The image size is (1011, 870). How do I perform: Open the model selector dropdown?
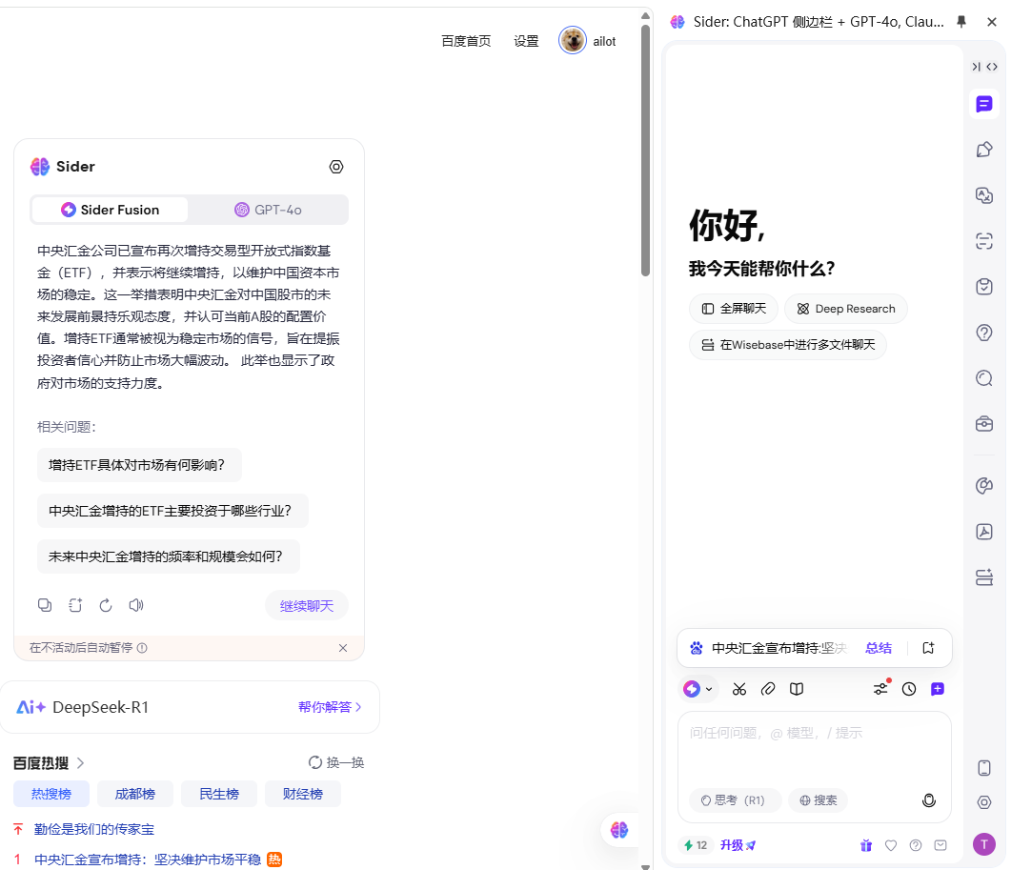698,689
